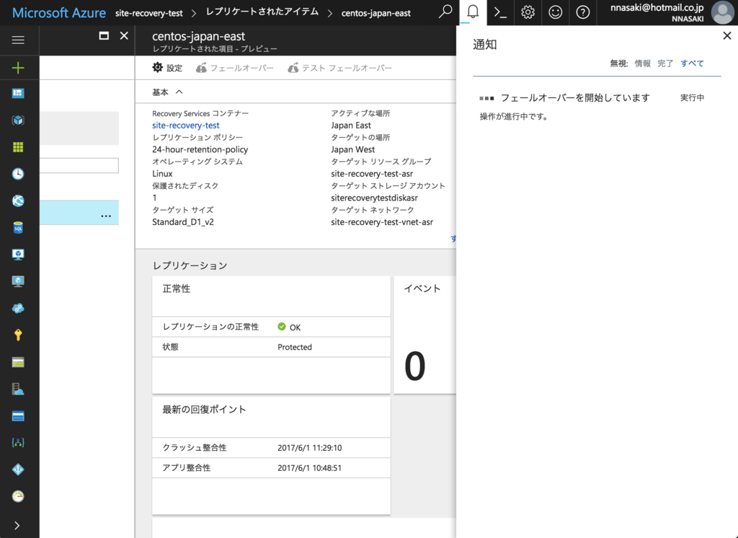Screen dimensions: 738x538
Task: Filter notifications by 完了
Action: (x=665, y=63)
